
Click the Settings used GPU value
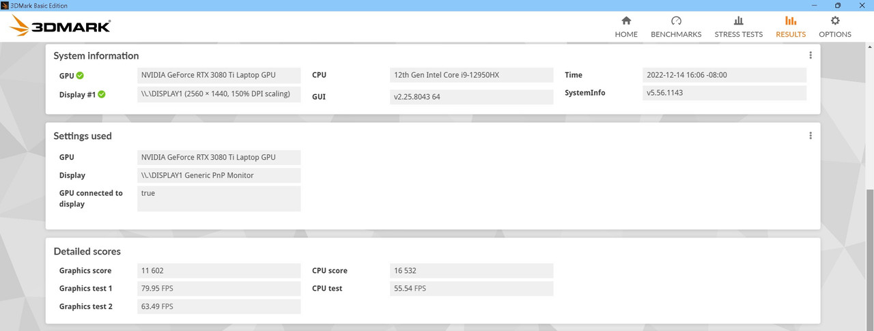point(218,157)
